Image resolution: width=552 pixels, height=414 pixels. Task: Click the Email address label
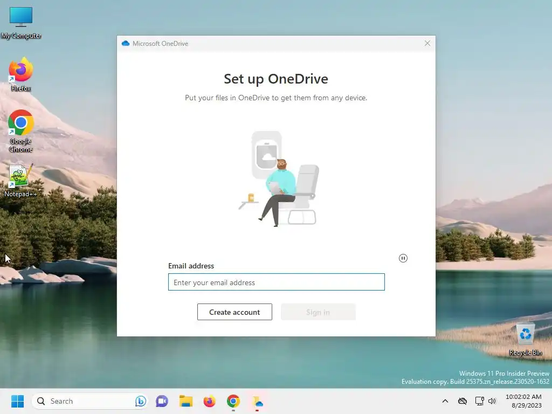tap(191, 266)
